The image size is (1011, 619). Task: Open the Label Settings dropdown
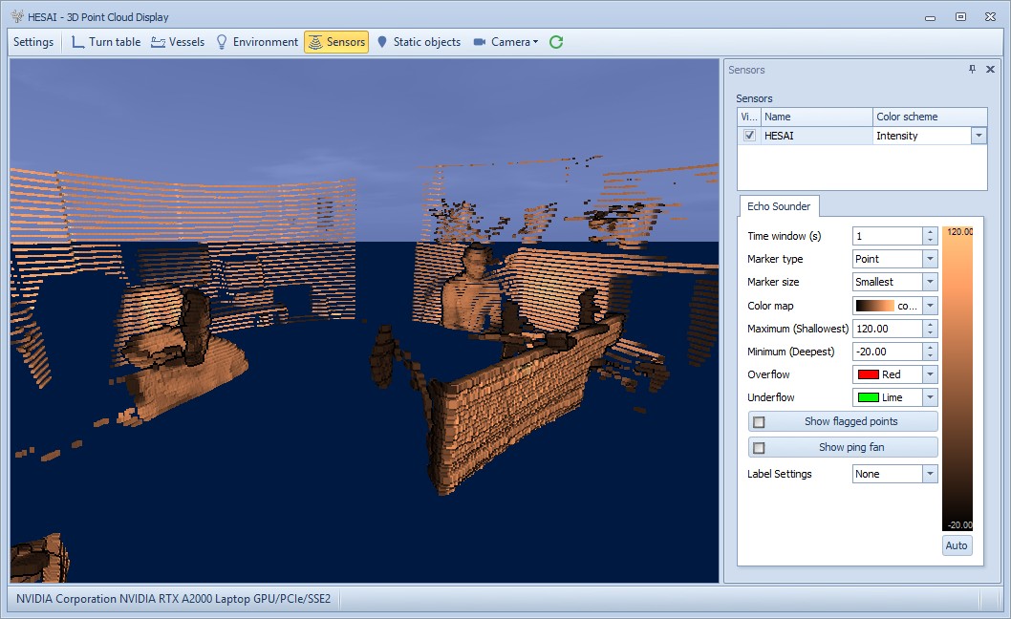(927, 473)
